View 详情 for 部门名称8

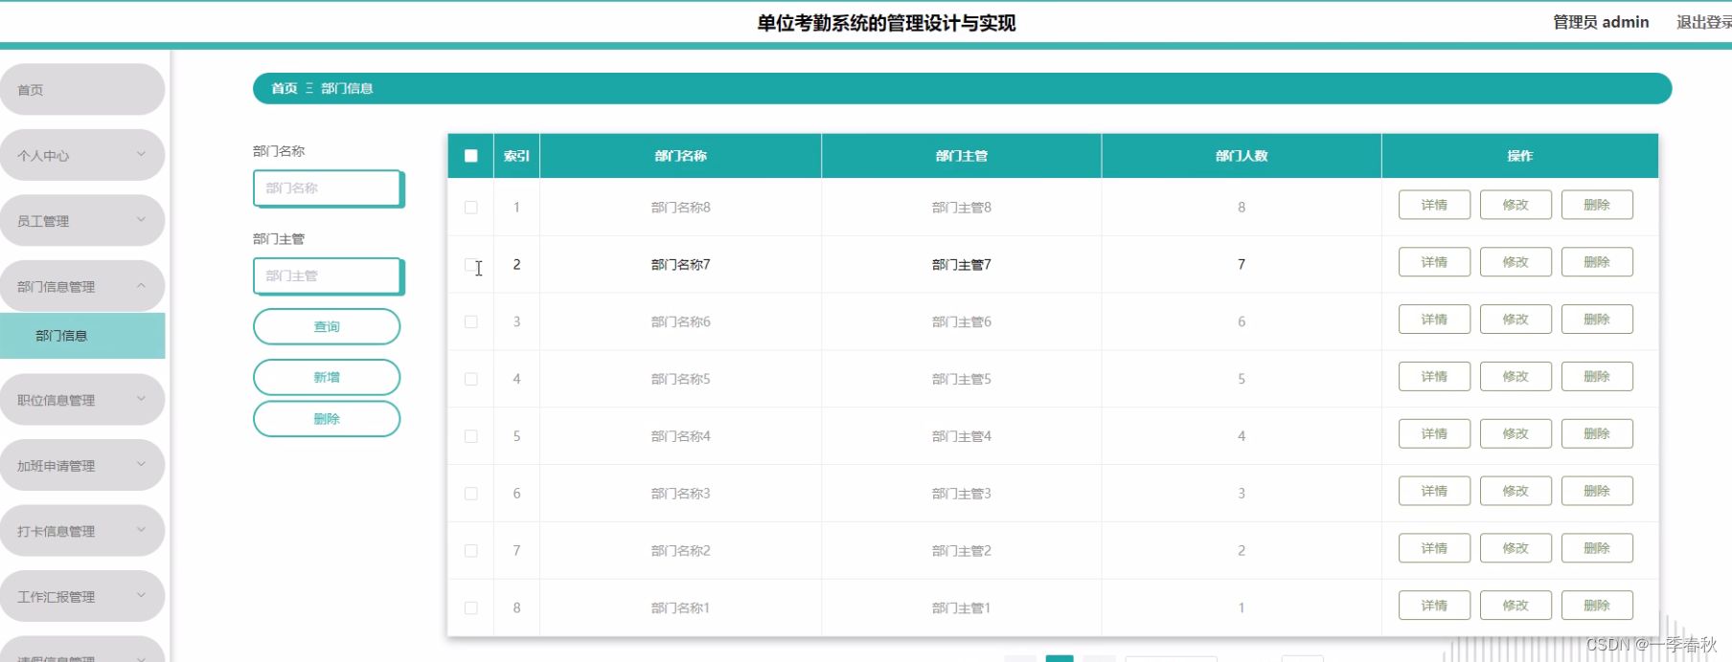click(x=1434, y=205)
